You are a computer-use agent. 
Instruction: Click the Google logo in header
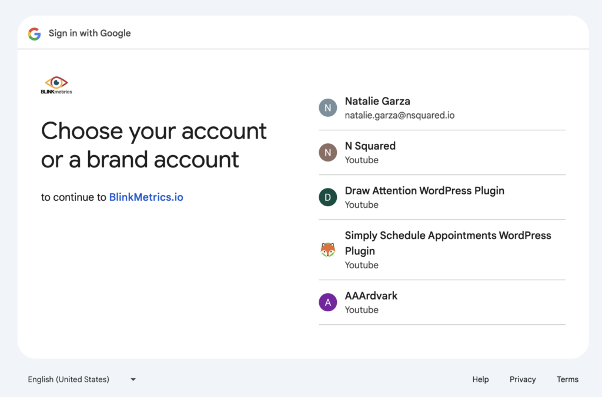point(35,33)
